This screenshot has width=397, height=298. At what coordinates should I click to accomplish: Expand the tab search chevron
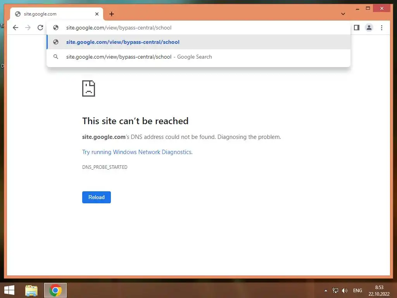(343, 14)
